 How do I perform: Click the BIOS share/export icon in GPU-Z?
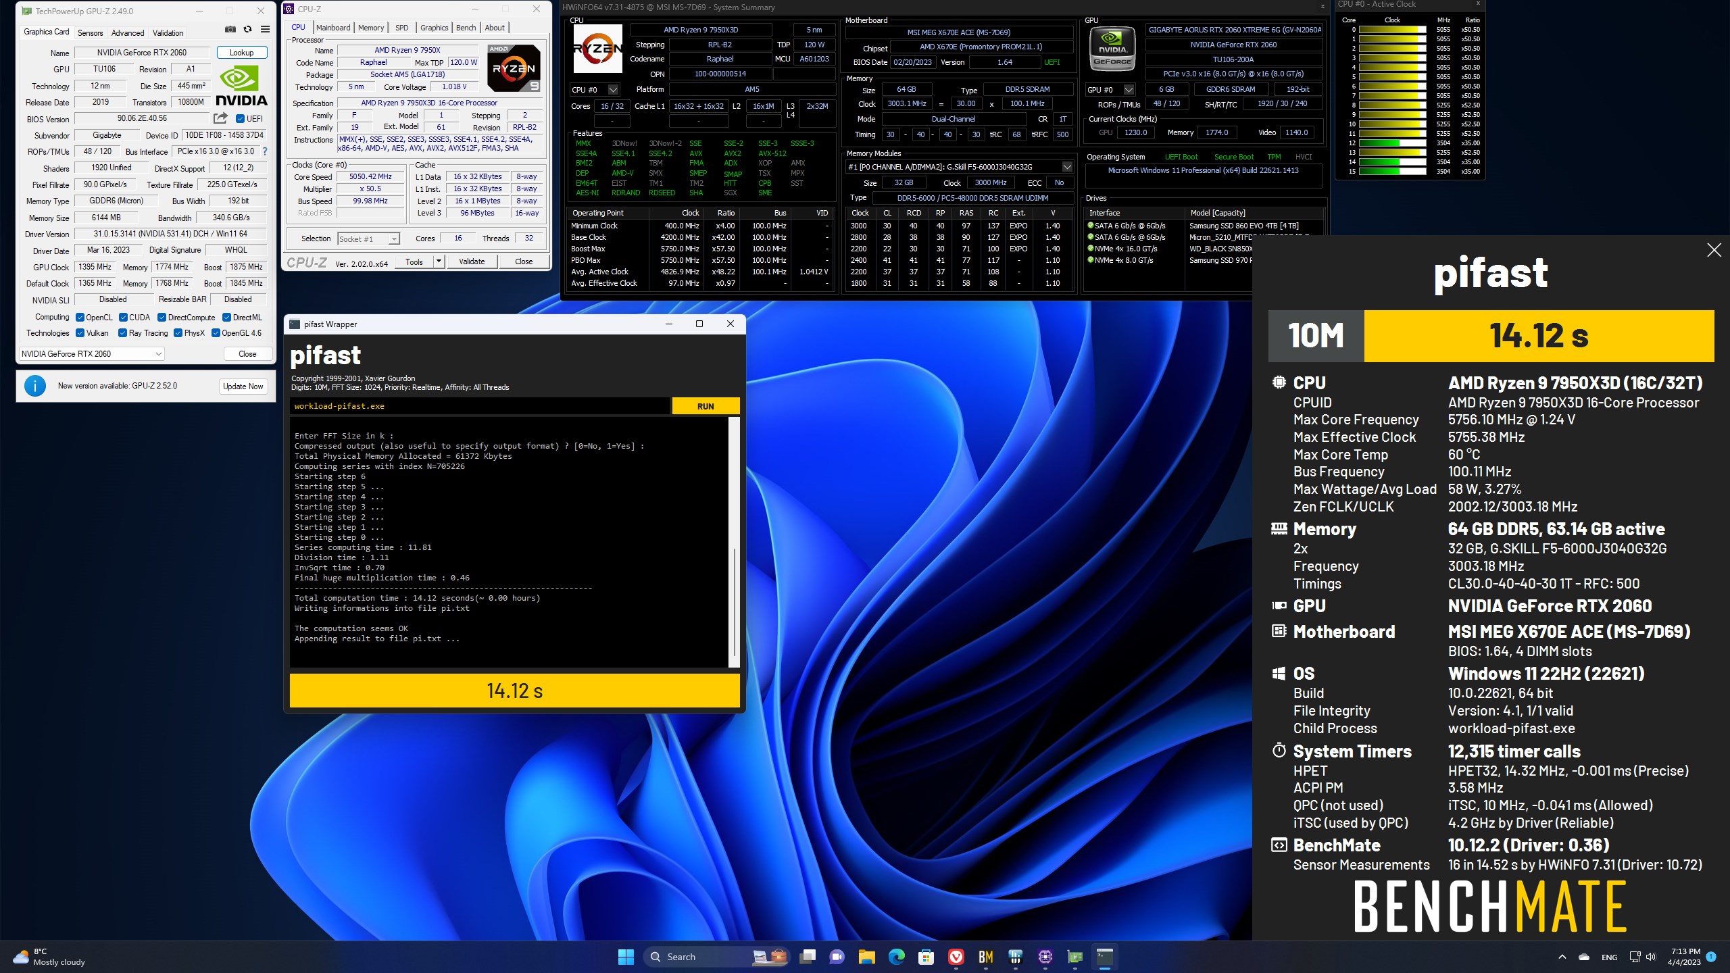220,118
